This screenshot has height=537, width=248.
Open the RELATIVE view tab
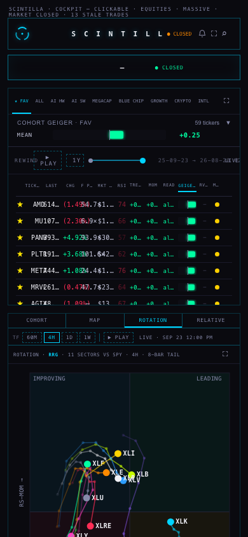pos(210,320)
